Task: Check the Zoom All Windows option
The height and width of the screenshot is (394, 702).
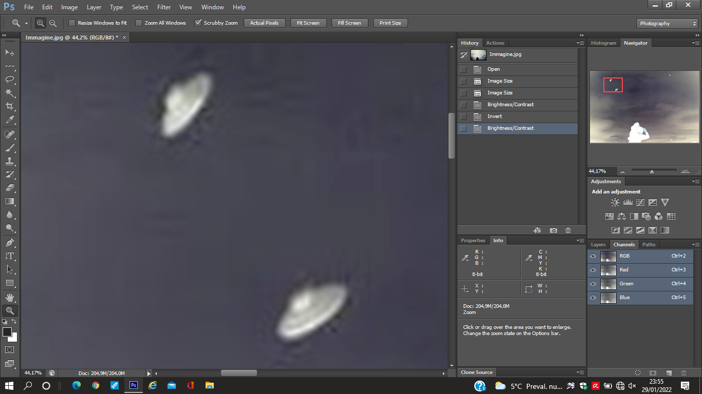Action: 139,23
